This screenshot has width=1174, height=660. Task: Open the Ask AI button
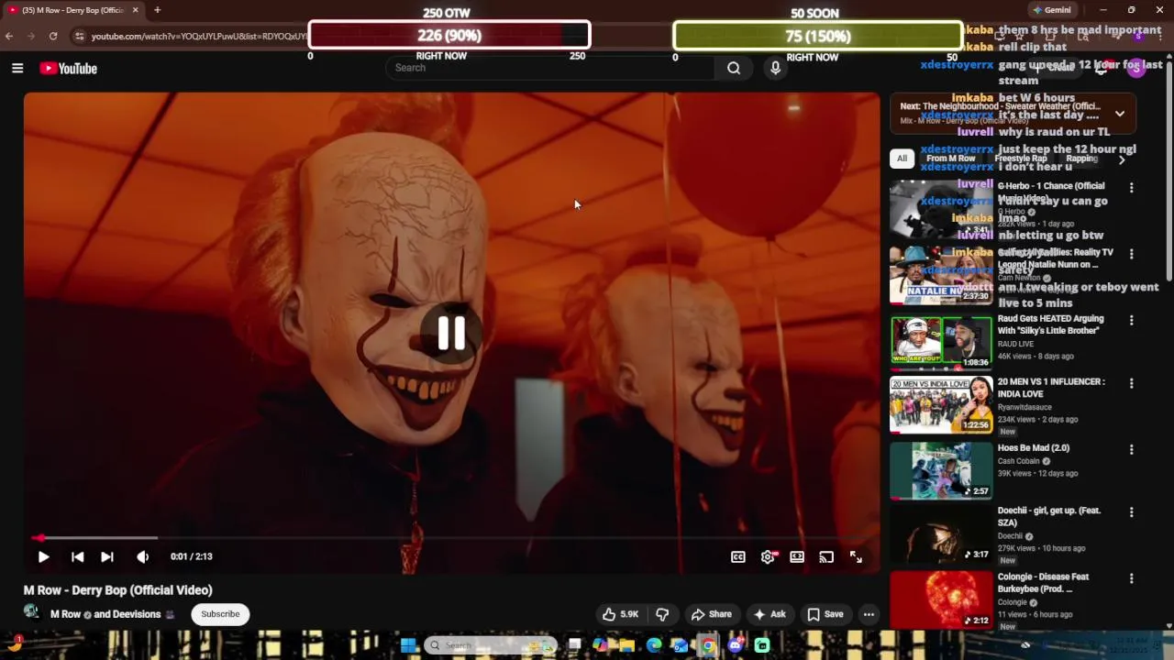pyautogui.click(x=770, y=614)
